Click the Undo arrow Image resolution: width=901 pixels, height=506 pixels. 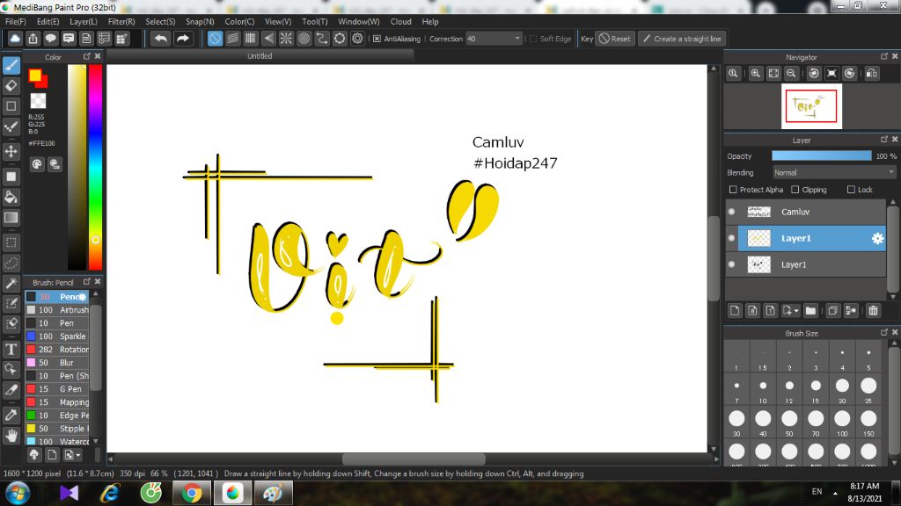[x=161, y=39]
